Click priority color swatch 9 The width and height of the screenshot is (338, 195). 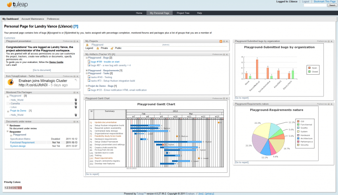point(21,188)
